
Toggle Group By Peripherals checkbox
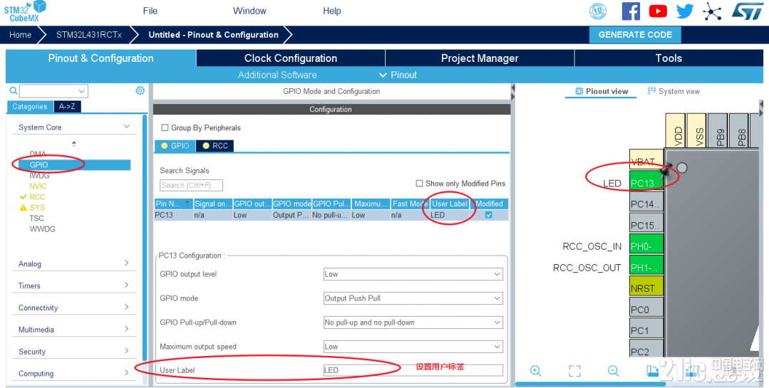point(165,128)
